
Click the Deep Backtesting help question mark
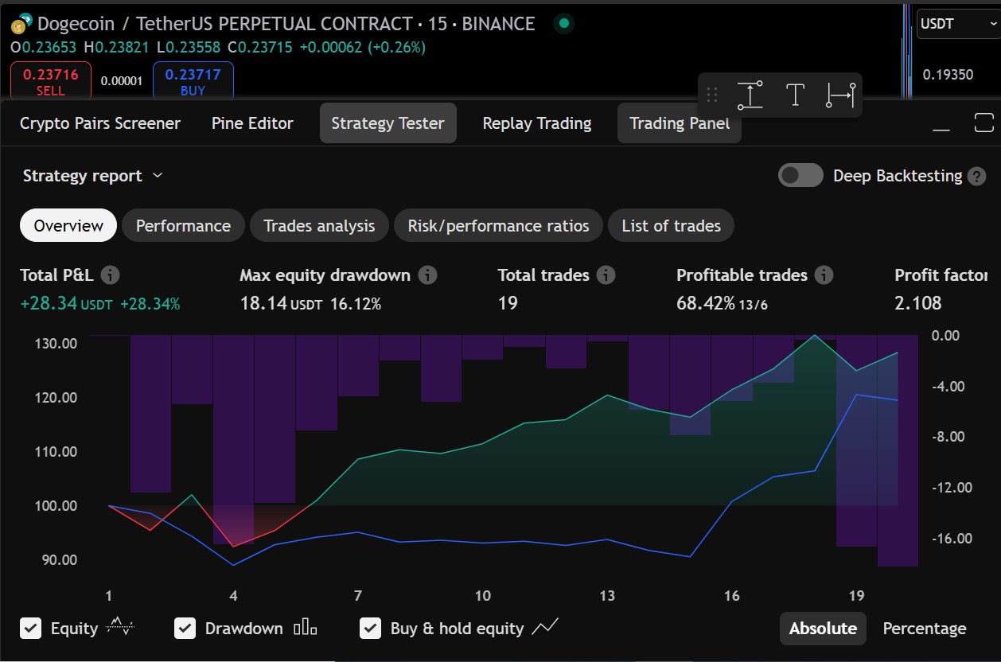click(976, 177)
